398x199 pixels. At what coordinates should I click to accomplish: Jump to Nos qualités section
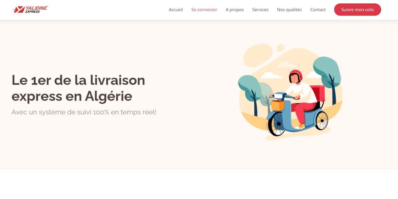click(289, 10)
